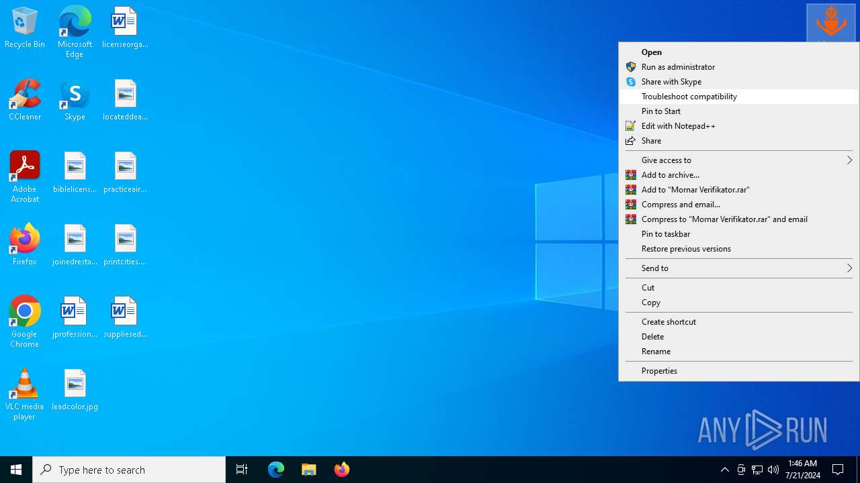The image size is (860, 483).
Task: Select the joinedresta image file icon
Action: pyautogui.click(x=75, y=246)
